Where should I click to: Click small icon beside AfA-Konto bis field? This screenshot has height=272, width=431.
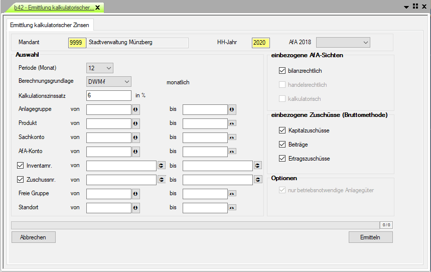(232, 152)
